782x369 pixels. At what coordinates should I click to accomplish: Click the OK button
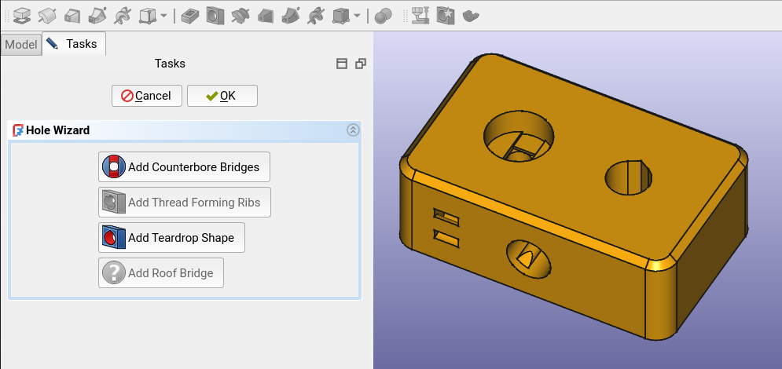222,96
